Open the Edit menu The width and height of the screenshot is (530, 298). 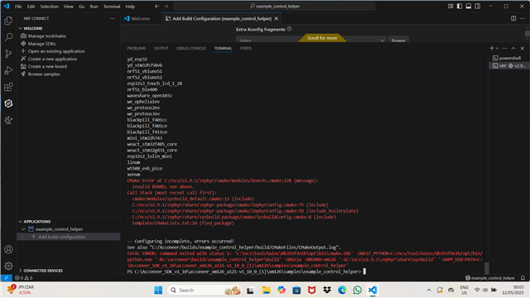pyautogui.click(x=31, y=7)
